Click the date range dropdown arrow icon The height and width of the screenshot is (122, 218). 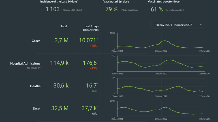point(201,25)
